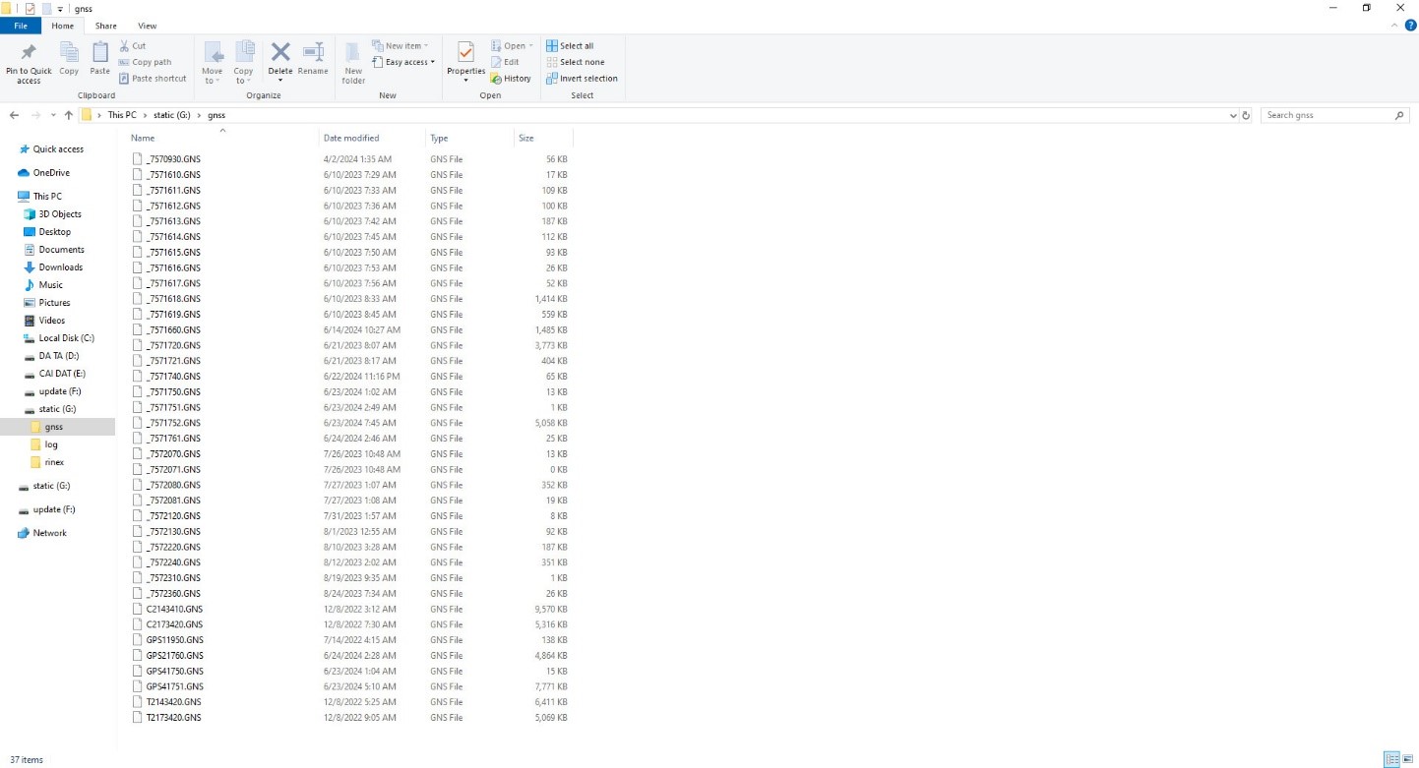Collapse the ribbon with the chevron

coord(1394,26)
